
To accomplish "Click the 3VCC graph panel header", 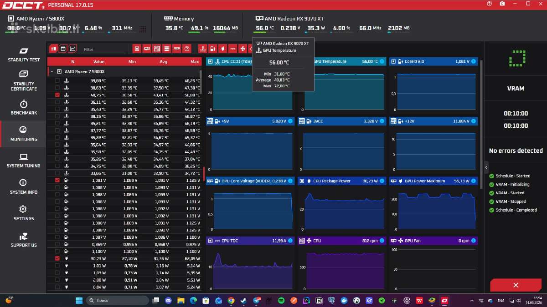I will [x=342, y=121].
